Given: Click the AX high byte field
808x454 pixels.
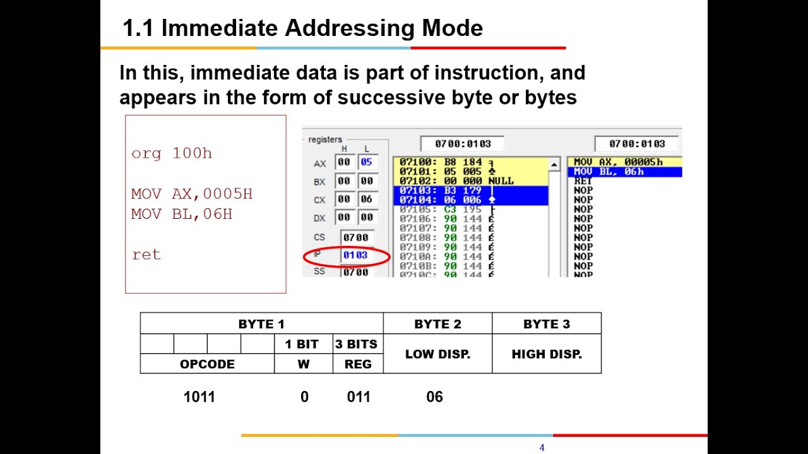Looking at the screenshot, I should (x=344, y=162).
